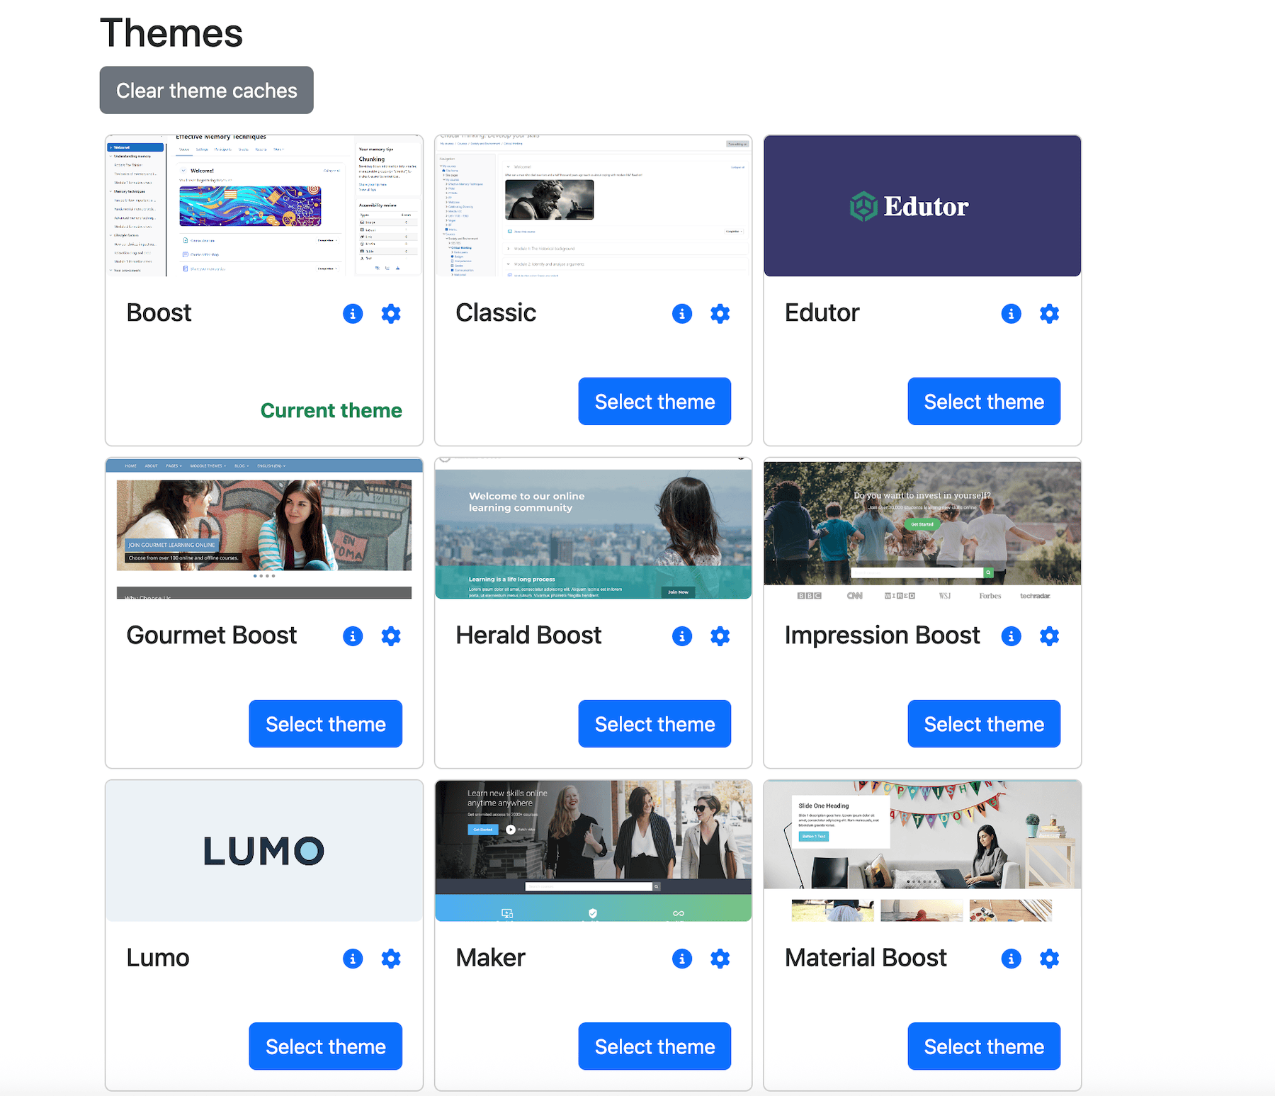Show Edutor theme information
The width and height of the screenshot is (1275, 1096).
(1011, 314)
